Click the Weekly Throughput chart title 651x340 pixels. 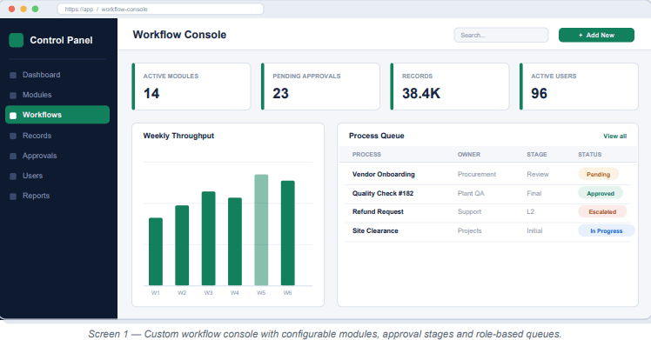(178, 136)
